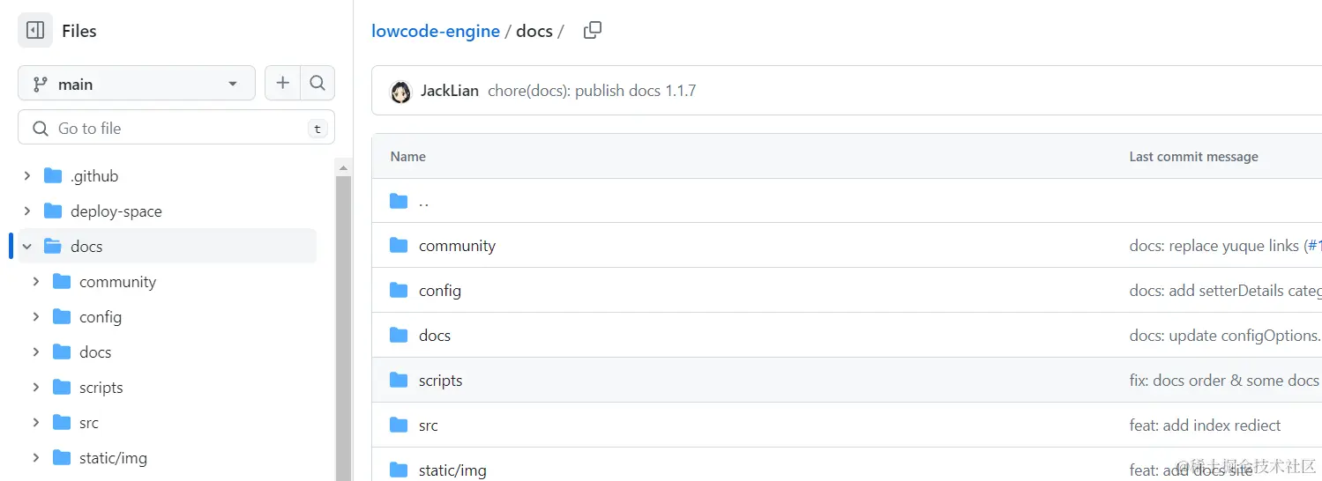Click the scripts folder icon in file list
The width and height of the screenshot is (1322, 481).
coord(399,381)
